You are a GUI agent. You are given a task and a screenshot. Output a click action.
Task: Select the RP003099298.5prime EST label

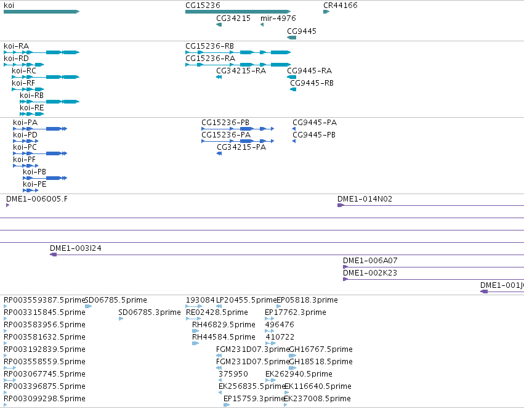click(x=44, y=399)
